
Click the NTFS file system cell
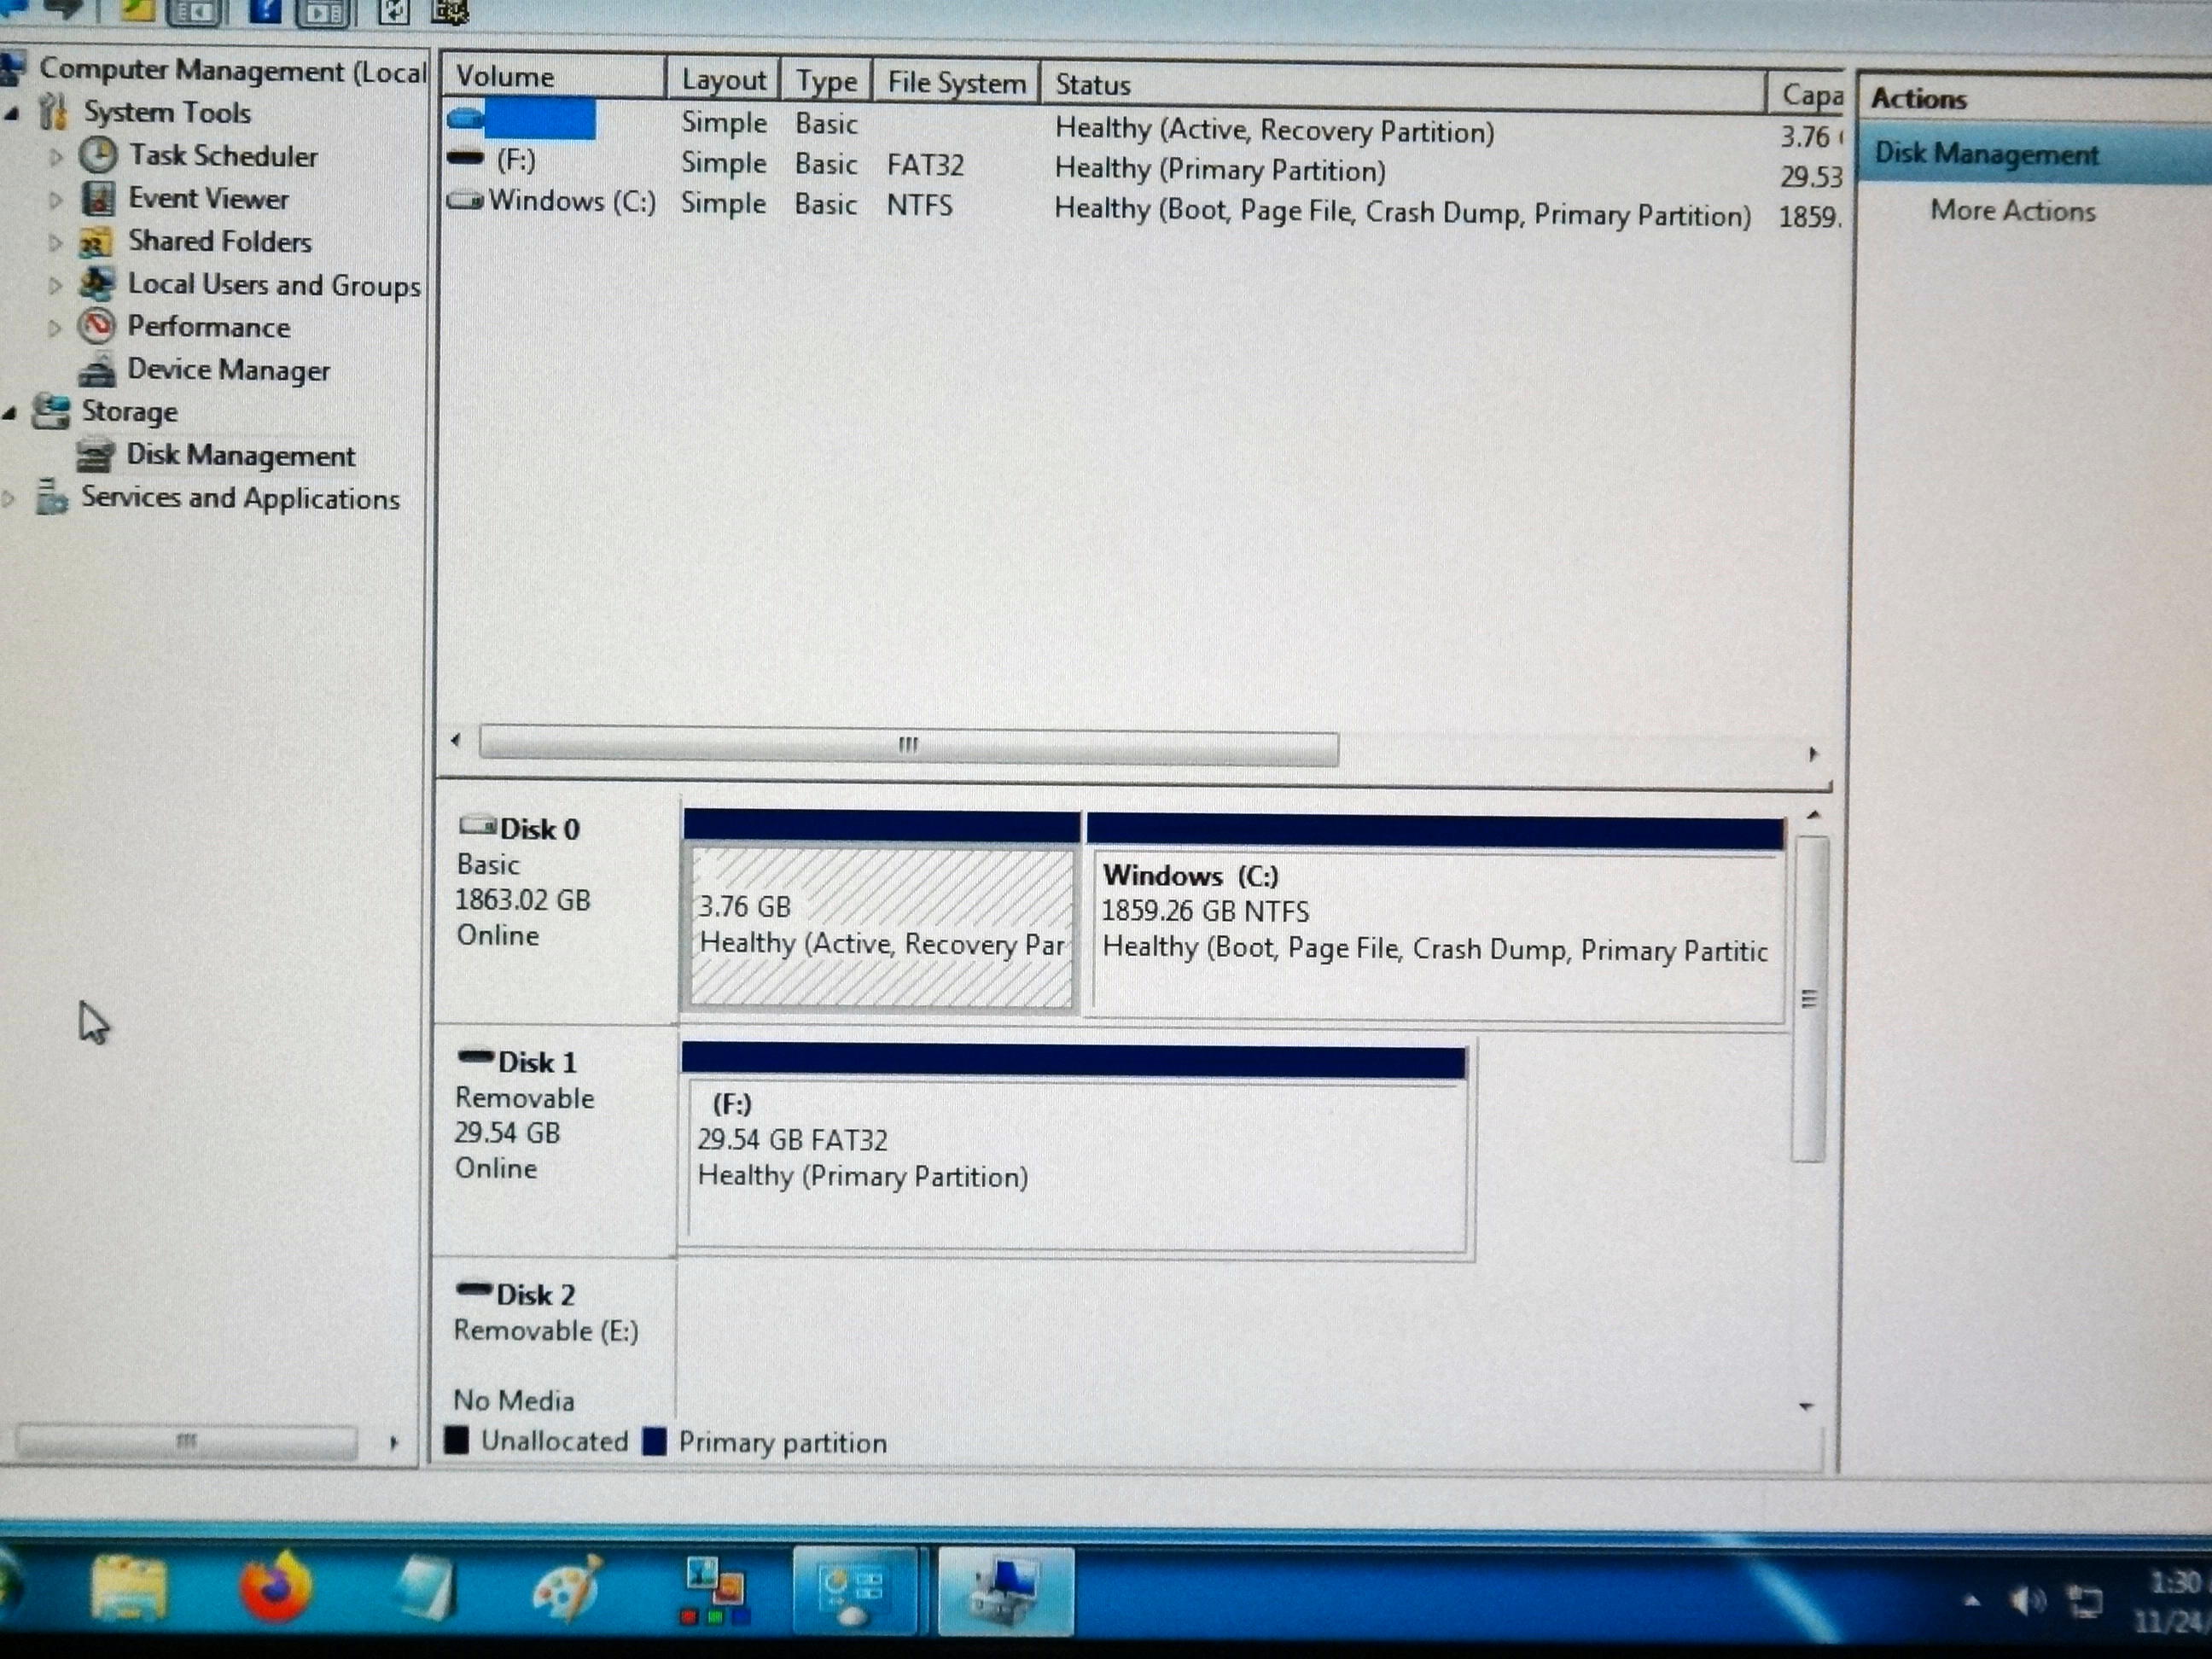click(919, 205)
